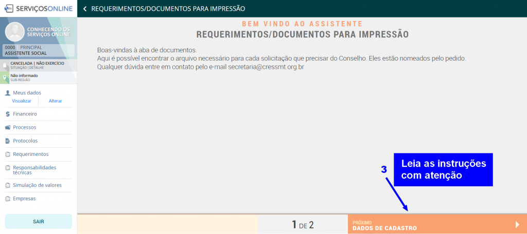Open Simulação de valores menu item

(37, 185)
